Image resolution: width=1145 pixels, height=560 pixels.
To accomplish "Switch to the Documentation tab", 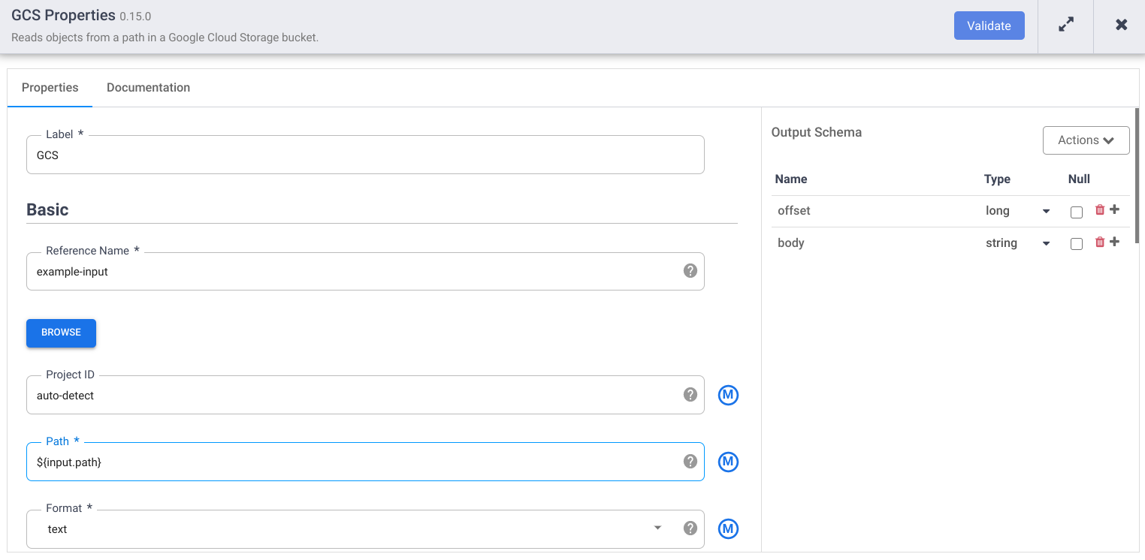I will pos(148,88).
